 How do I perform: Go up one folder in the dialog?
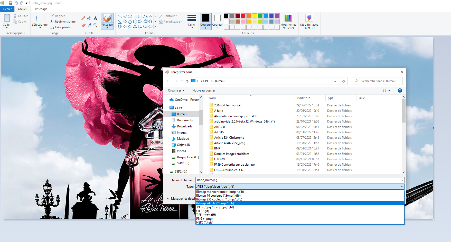click(187, 81)
